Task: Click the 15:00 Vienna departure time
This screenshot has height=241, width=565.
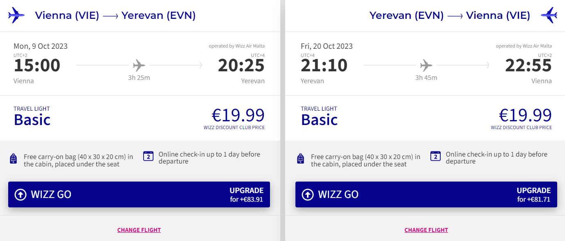Action: click(x=37, y=66)
